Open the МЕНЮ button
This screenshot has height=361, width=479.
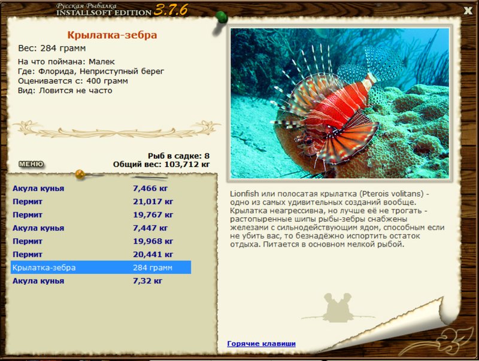point(31,164)
